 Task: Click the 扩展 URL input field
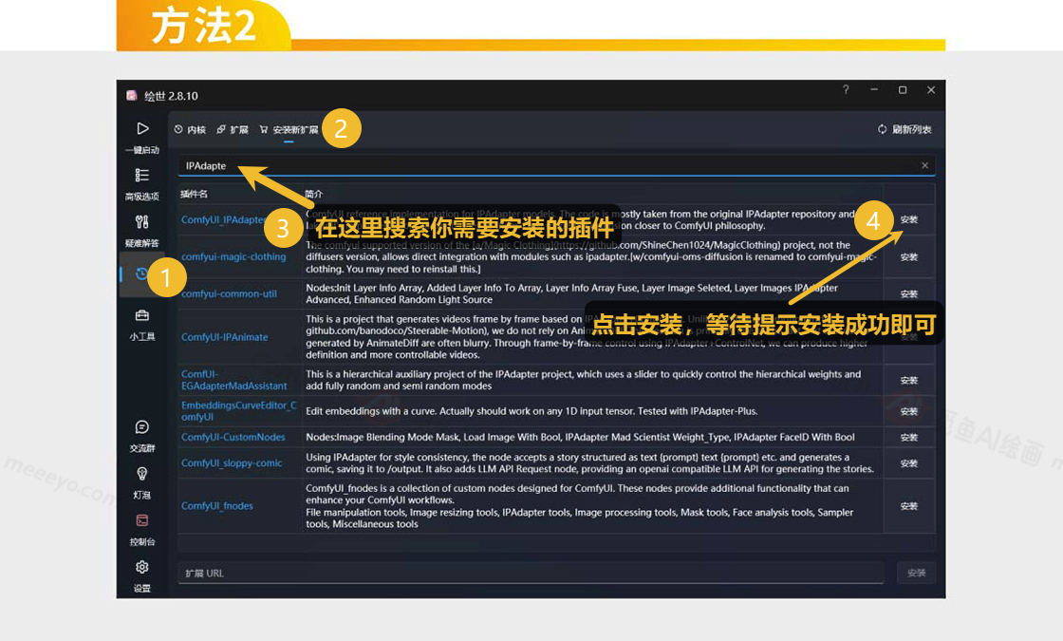click(531, 574)
